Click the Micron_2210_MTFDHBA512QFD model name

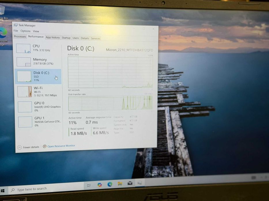(129, 50)
